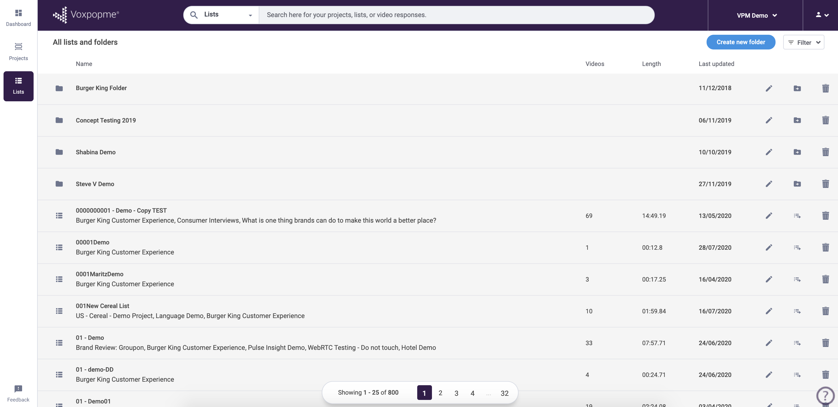838x407 pixels.
Task: Go to page 32 of results
Action: point(504,393)
